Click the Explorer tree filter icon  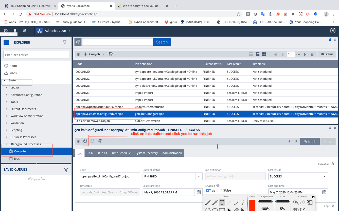click(x=65, y=42)
